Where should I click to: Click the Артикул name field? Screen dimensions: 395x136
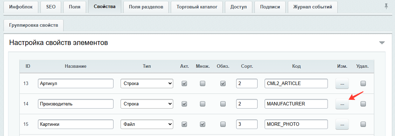point(76,83)
